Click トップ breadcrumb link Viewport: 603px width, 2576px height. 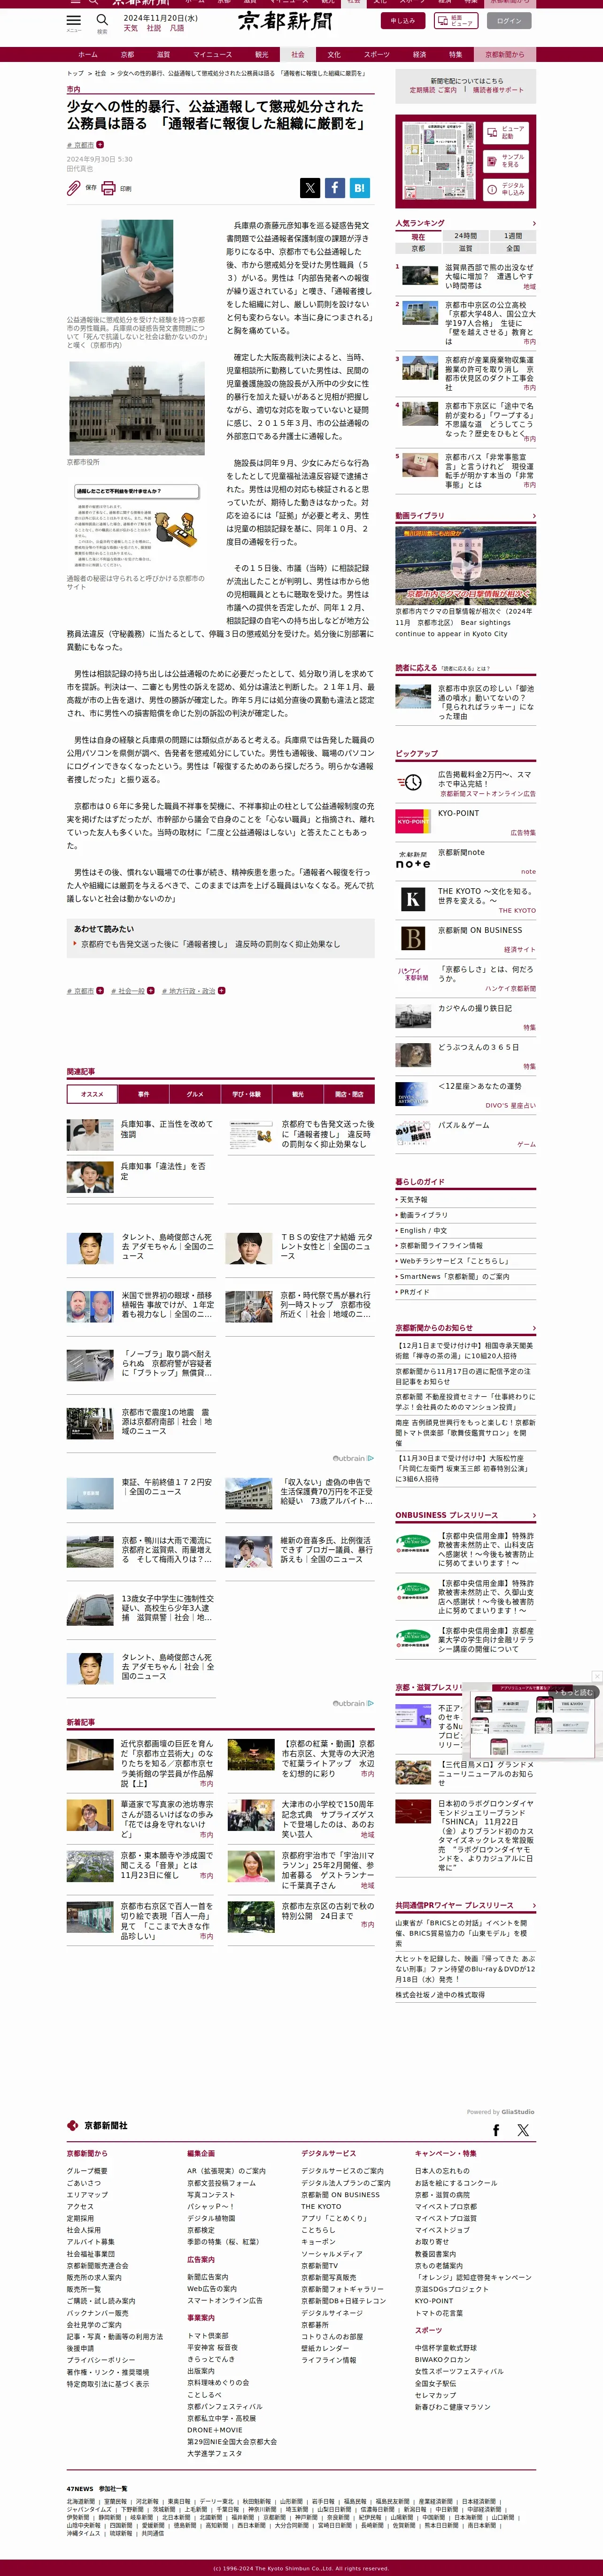[75, 73]
